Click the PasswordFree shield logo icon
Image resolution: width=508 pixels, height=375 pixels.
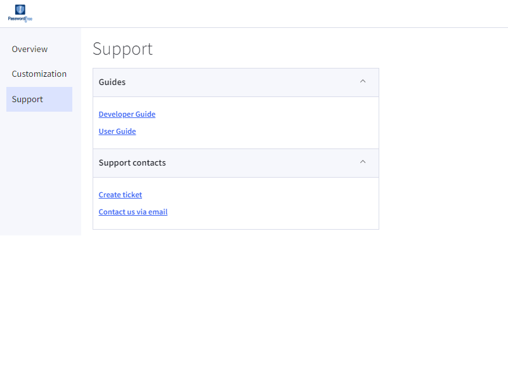(20, 10)
